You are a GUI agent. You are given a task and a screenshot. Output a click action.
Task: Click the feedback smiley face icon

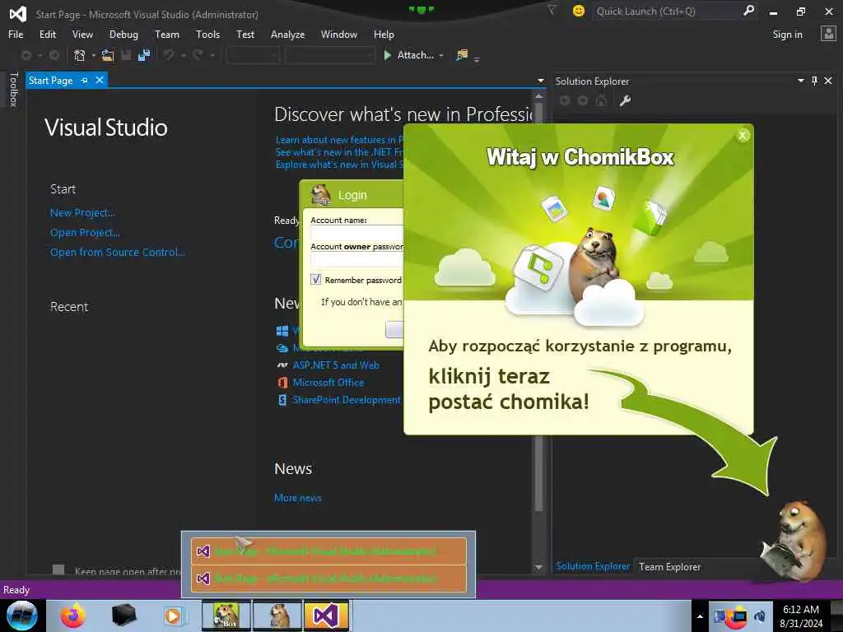[579, 11]
